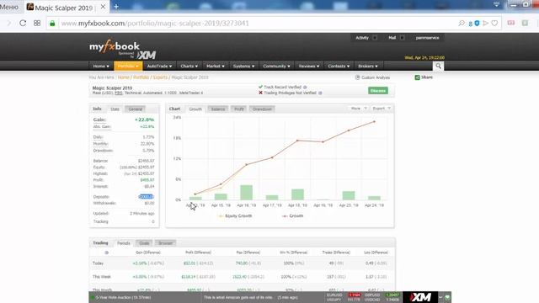Open Custom Analysis gear icon
Screen dimensions: 539x303
357,77
